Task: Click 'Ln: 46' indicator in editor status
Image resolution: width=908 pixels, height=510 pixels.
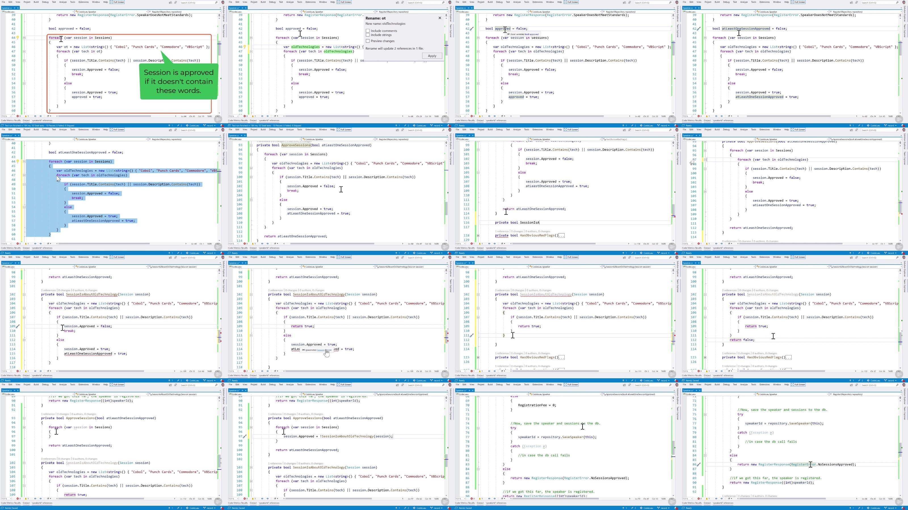Action: pyautogui.click(x=410, y=116)
